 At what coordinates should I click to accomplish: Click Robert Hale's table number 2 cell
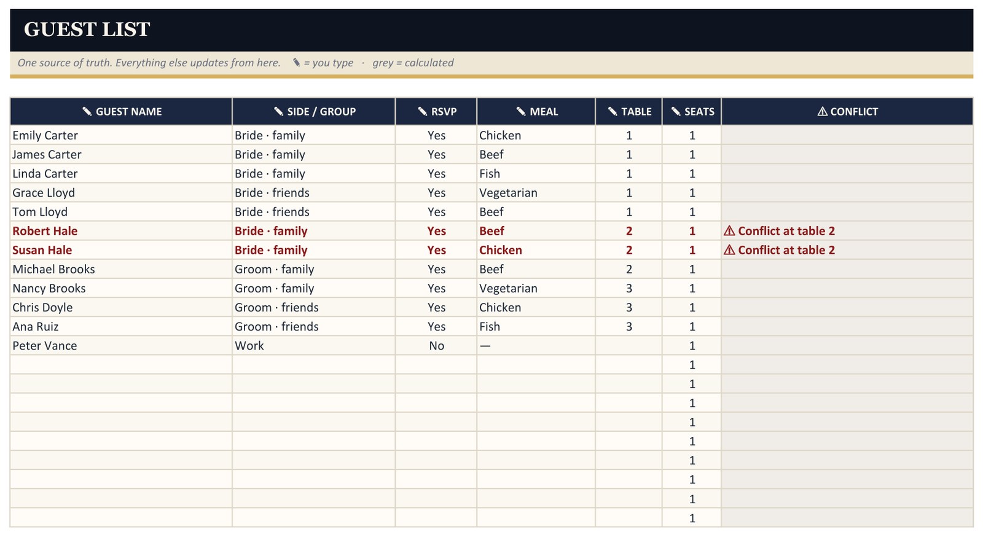(629, 231)
